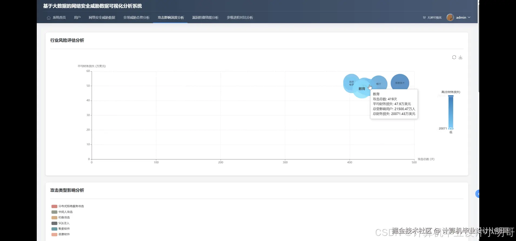Click the 攻击类型影响分析 heading
516x241 pixels.
(x=67, y=190)
